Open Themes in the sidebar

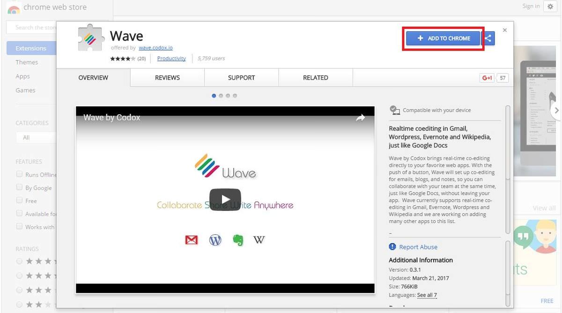tap(27, 62)
